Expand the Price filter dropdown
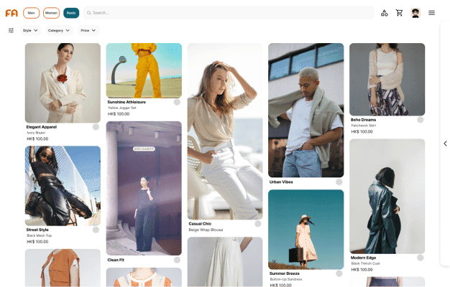 [88, 31]
